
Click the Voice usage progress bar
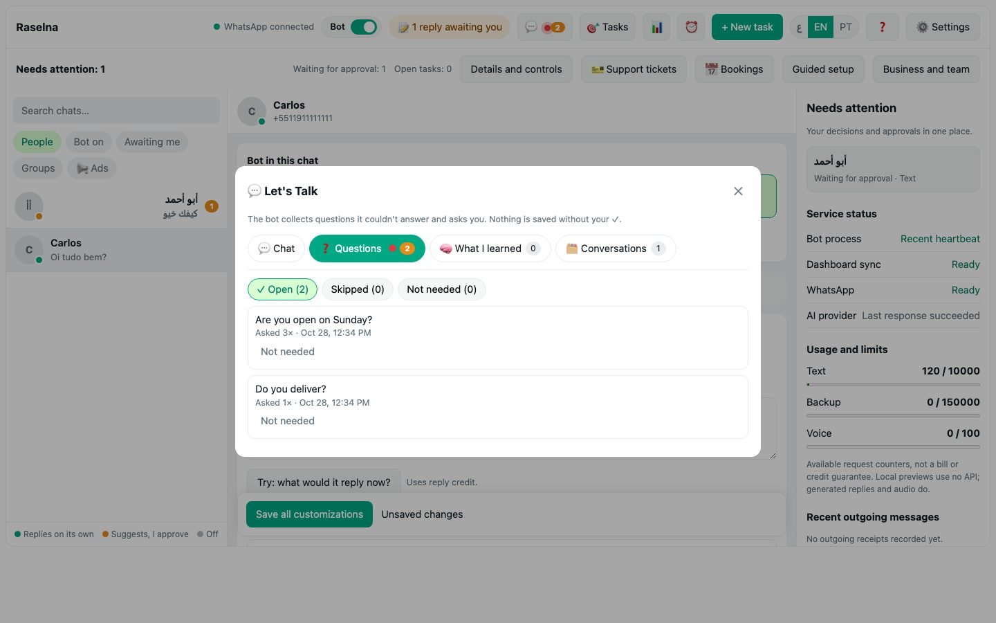click(893, 446)
